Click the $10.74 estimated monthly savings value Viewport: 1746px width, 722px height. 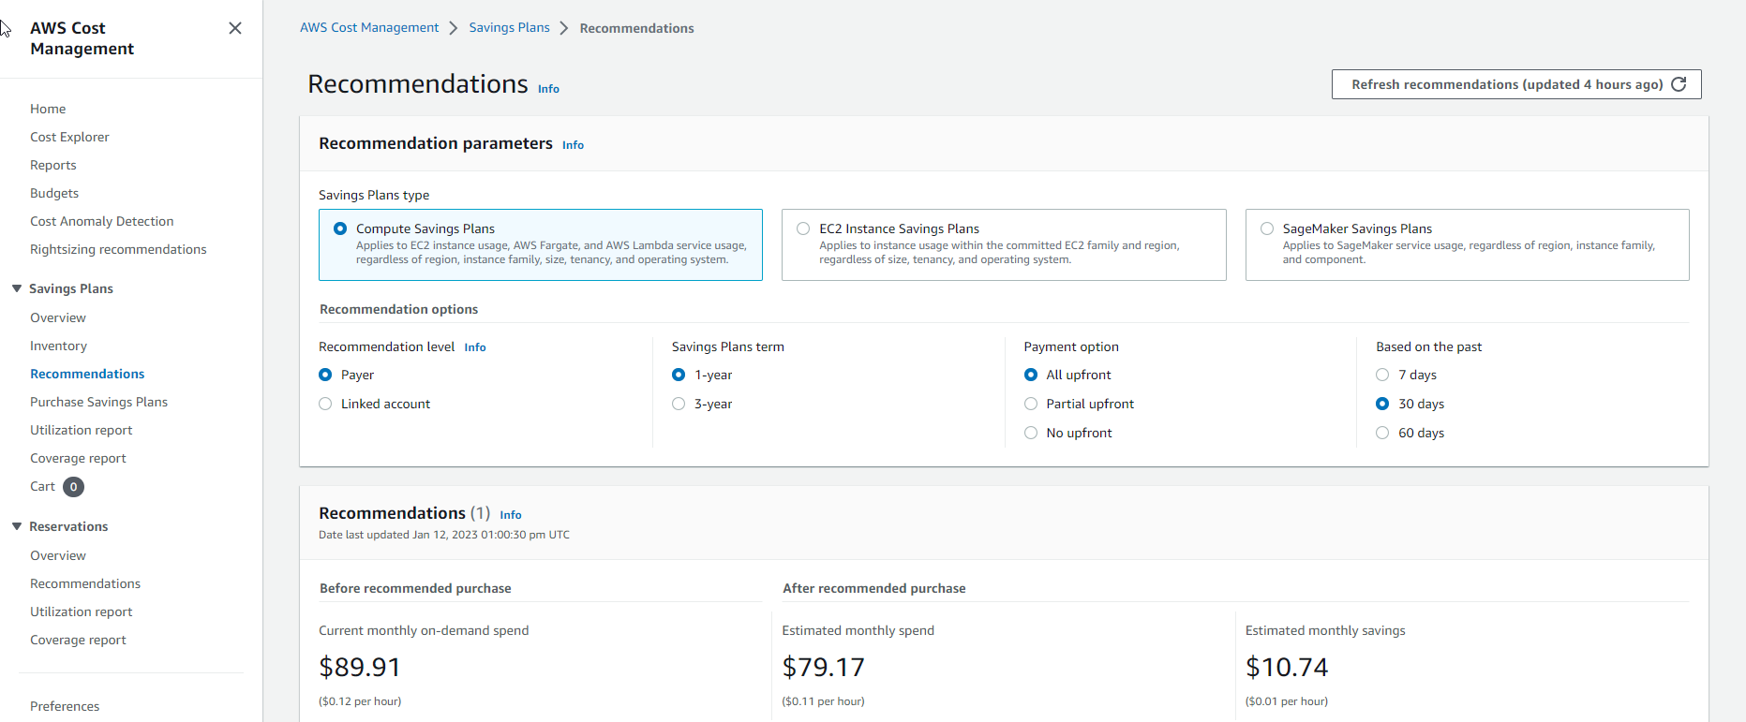tap(1287, 667)
